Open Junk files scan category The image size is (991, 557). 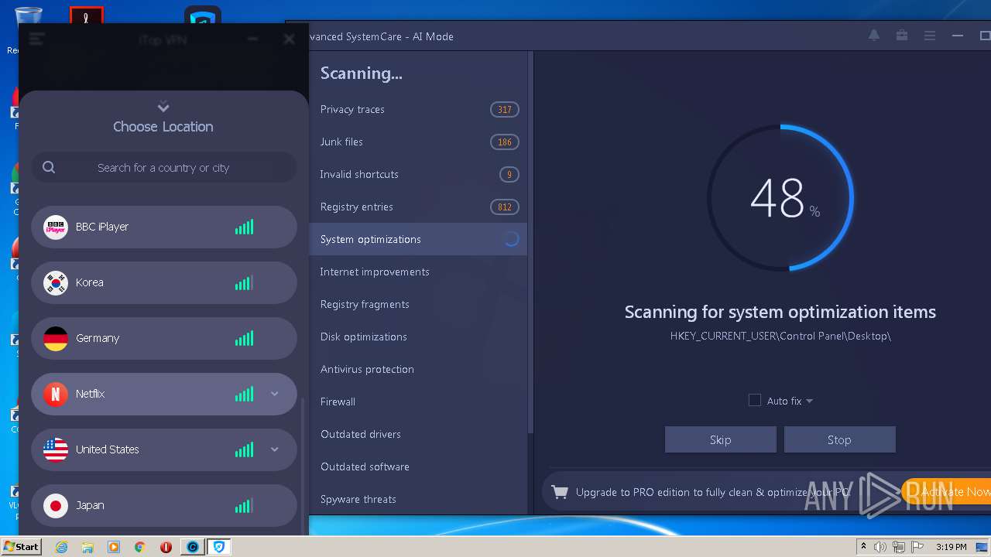[418, 142]
